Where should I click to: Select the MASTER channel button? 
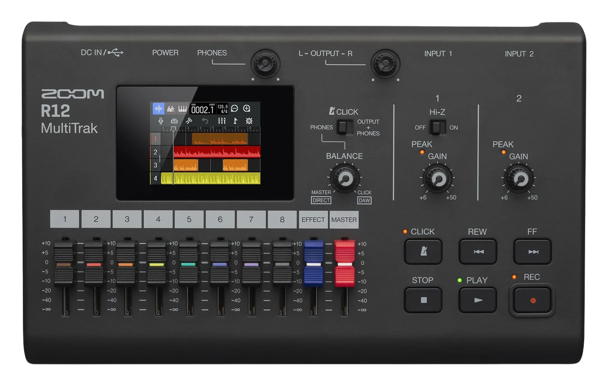[x=344, y=220]
